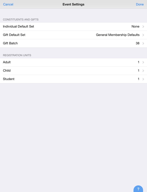Open the Child registration unit
The image size is (147, 192).
pos(73,71)
